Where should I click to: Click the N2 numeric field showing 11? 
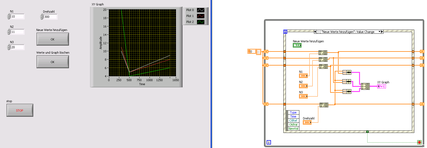click(x=18, y=32)
